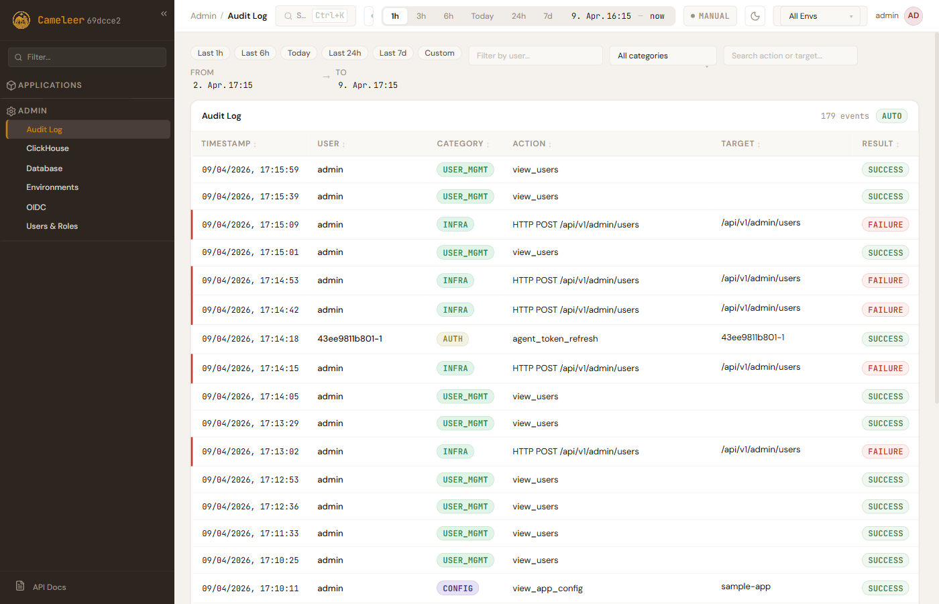Click the Filter by user input field
939x604 pixels.
[535, 56]
